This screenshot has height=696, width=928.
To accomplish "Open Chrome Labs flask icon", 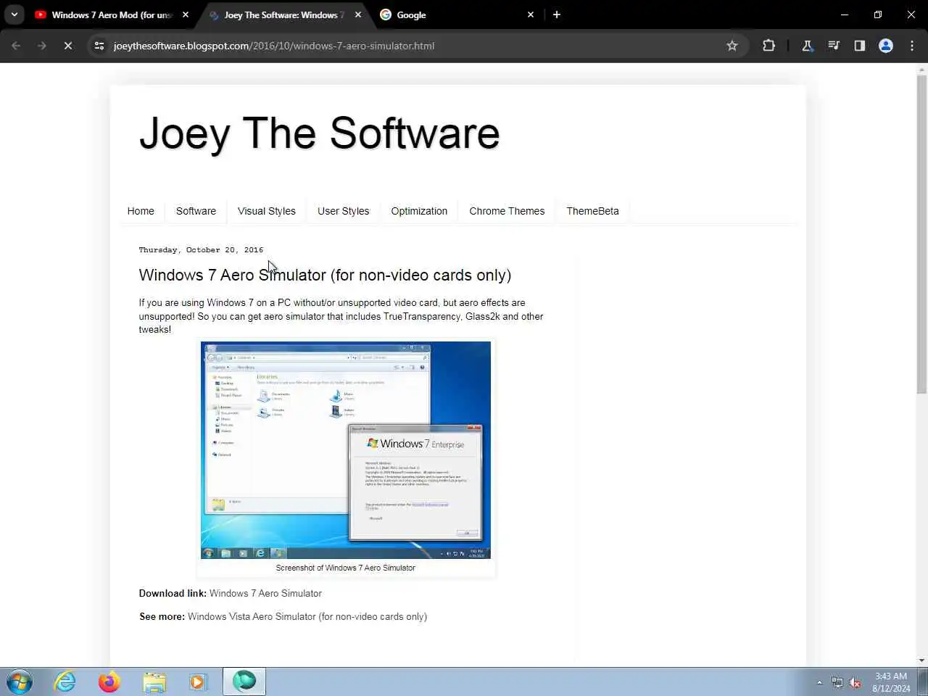I will [x=807, y=46].
